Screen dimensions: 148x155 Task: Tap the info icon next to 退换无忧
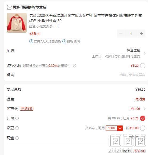click(74, 65)
